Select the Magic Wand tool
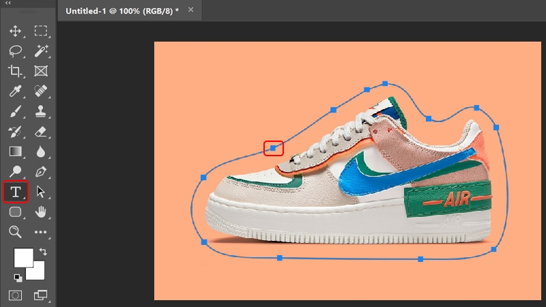The image size is (546, 307). 41,50
